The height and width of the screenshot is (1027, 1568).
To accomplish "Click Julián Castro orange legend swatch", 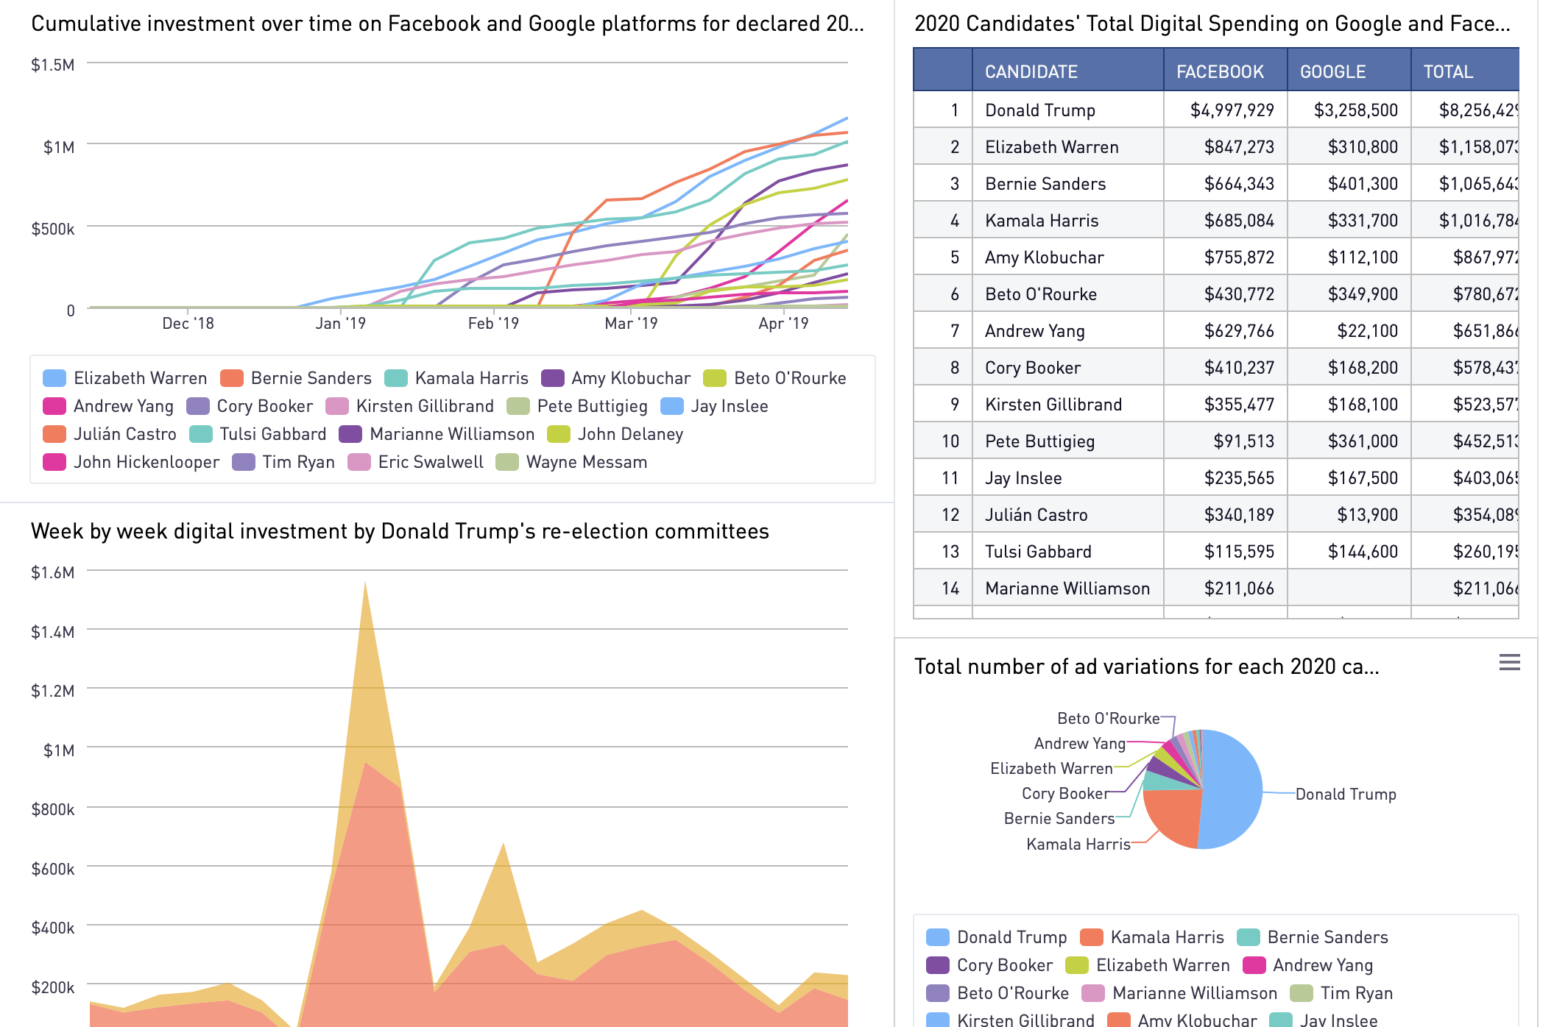I will coord(54,434).
